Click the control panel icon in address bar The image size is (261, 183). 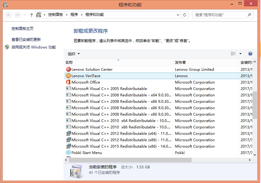[x=39, y=15]
